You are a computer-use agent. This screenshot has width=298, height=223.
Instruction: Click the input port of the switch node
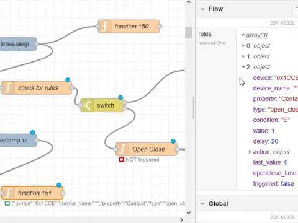coord(80,105)
